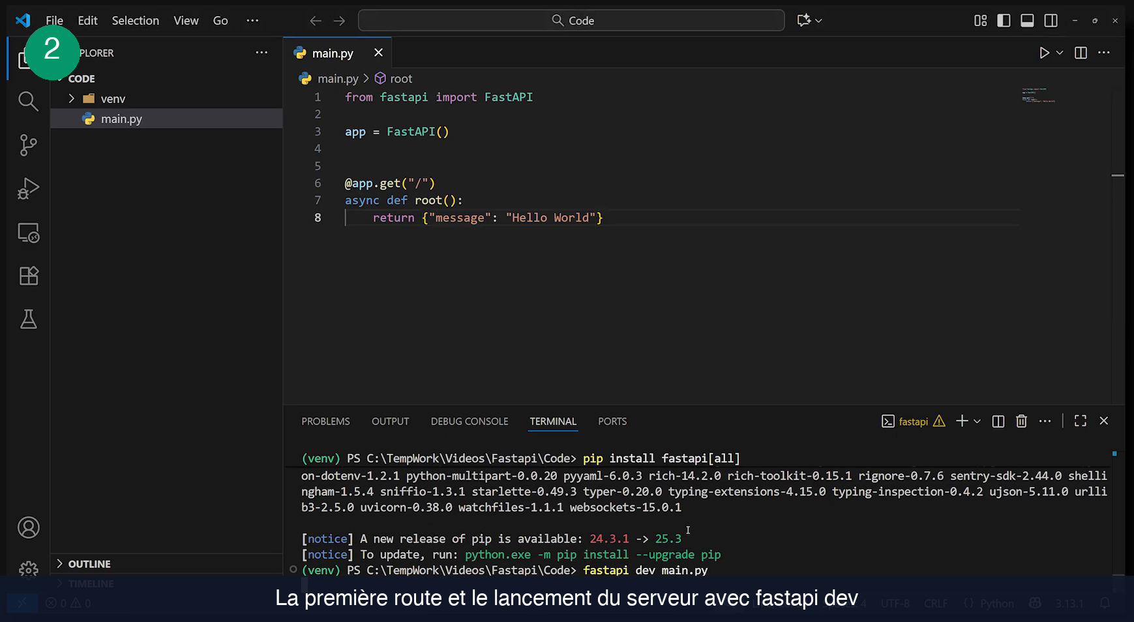The image size is (1134, 622).
Task: Open editor More Actions ellipsis
Action: tap(1104, 53)
